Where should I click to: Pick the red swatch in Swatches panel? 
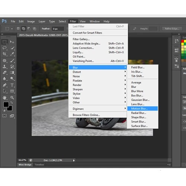coord(183,41)
